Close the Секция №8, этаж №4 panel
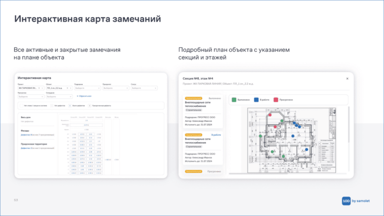384x216 pixels. pos(347,79)
